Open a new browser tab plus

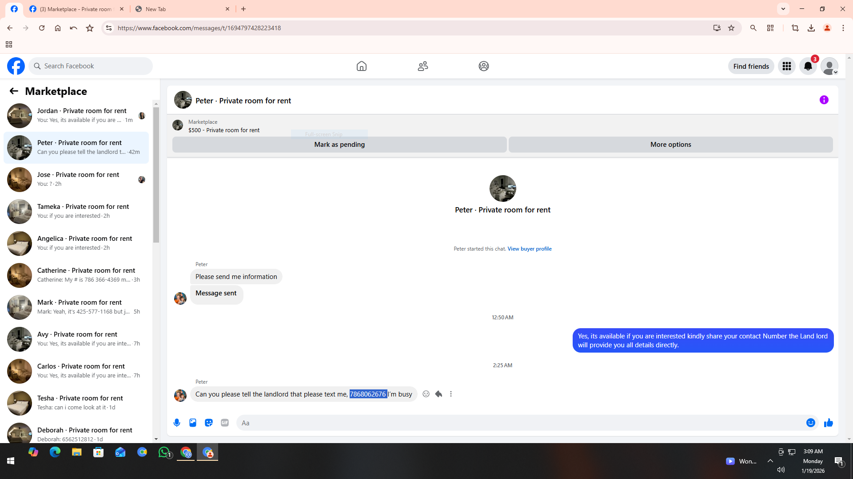pyautogui.click(x=243, y=9)
